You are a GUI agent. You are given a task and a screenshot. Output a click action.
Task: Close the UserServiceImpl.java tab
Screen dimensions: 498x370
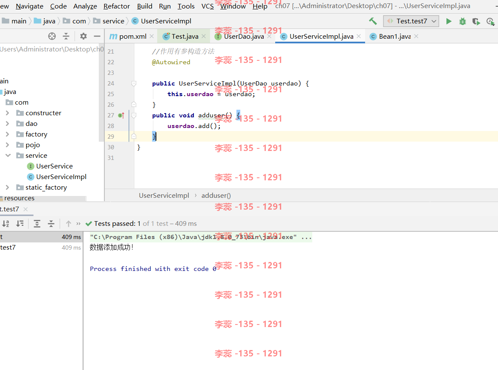tap(359, 37)
